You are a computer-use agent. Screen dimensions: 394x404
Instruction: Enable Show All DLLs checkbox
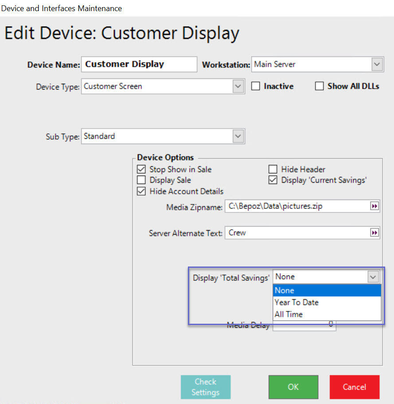pos(319,86)
